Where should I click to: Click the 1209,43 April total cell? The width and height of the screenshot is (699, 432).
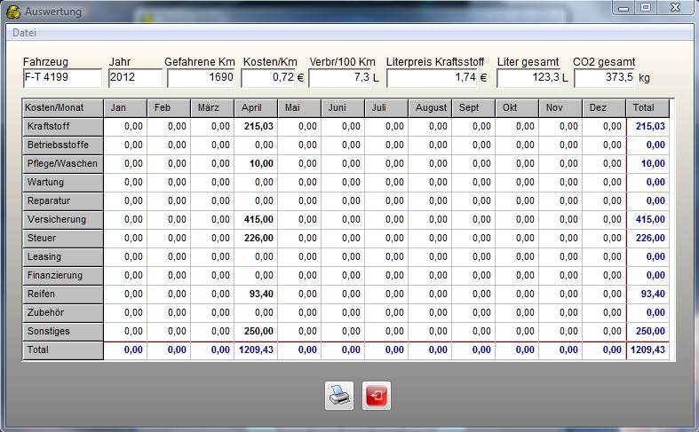click(256, 350)
